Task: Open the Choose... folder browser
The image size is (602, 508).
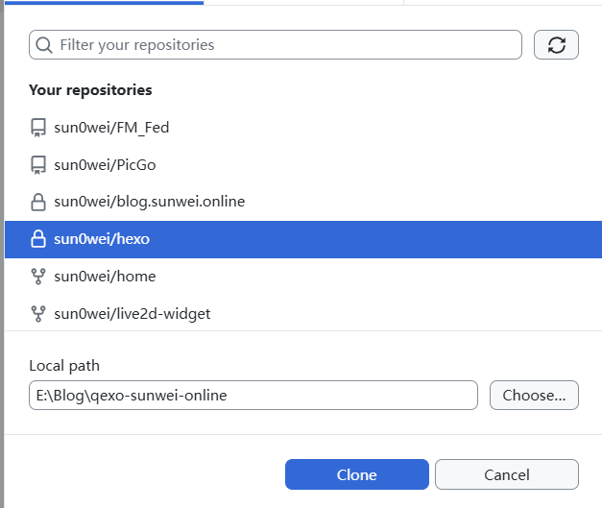Action: point(534,395)
